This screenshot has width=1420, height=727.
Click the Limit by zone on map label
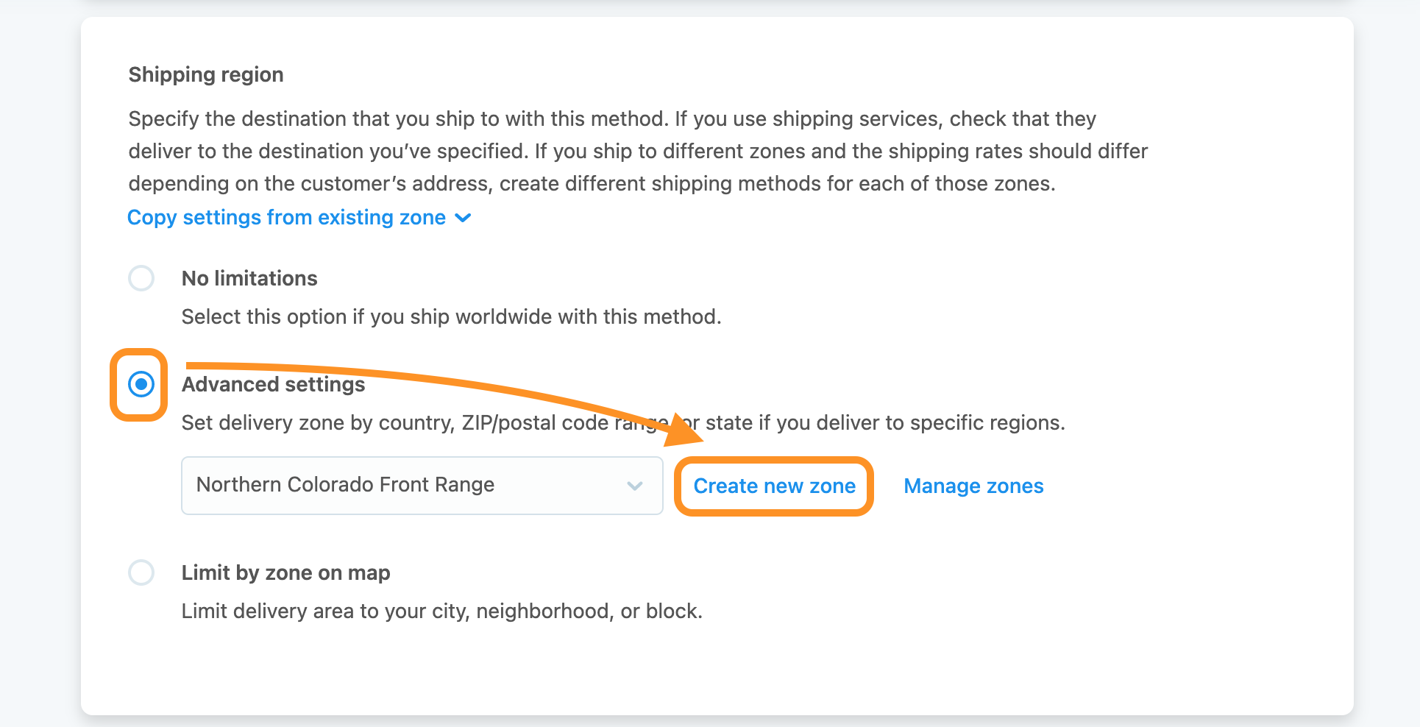(285, 572)
